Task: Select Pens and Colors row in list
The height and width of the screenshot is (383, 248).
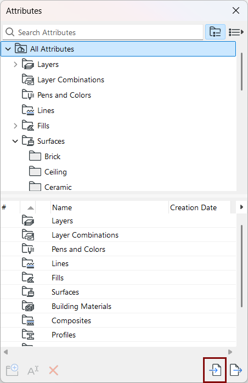Action: 119,249
